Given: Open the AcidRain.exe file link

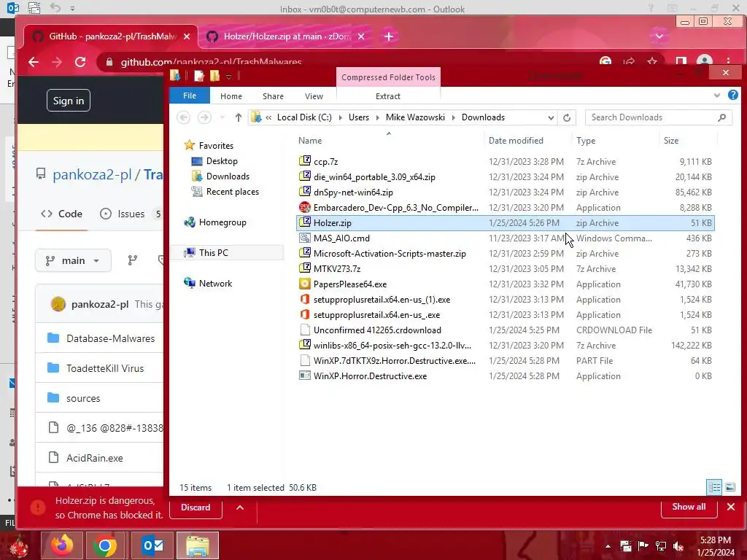Looking at the screenshot, I should [94, 458].
